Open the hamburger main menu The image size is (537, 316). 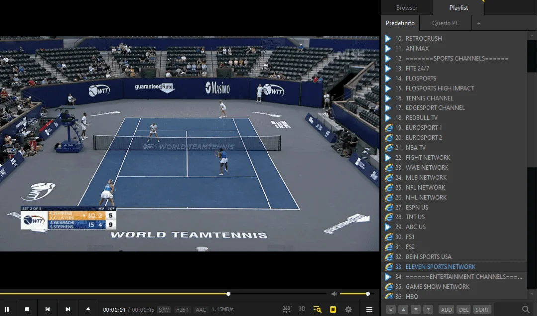pos(369,309)
